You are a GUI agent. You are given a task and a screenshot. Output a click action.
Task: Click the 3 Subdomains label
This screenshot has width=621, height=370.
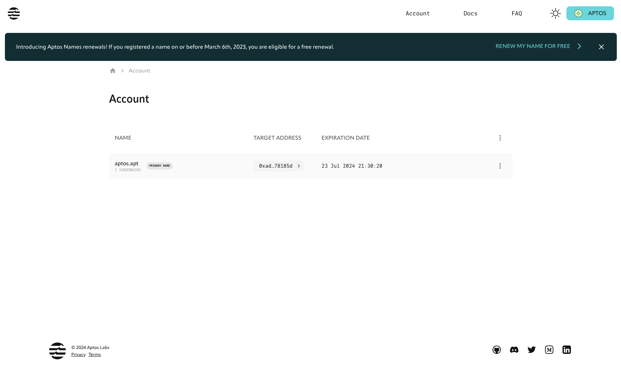[127, 170]
